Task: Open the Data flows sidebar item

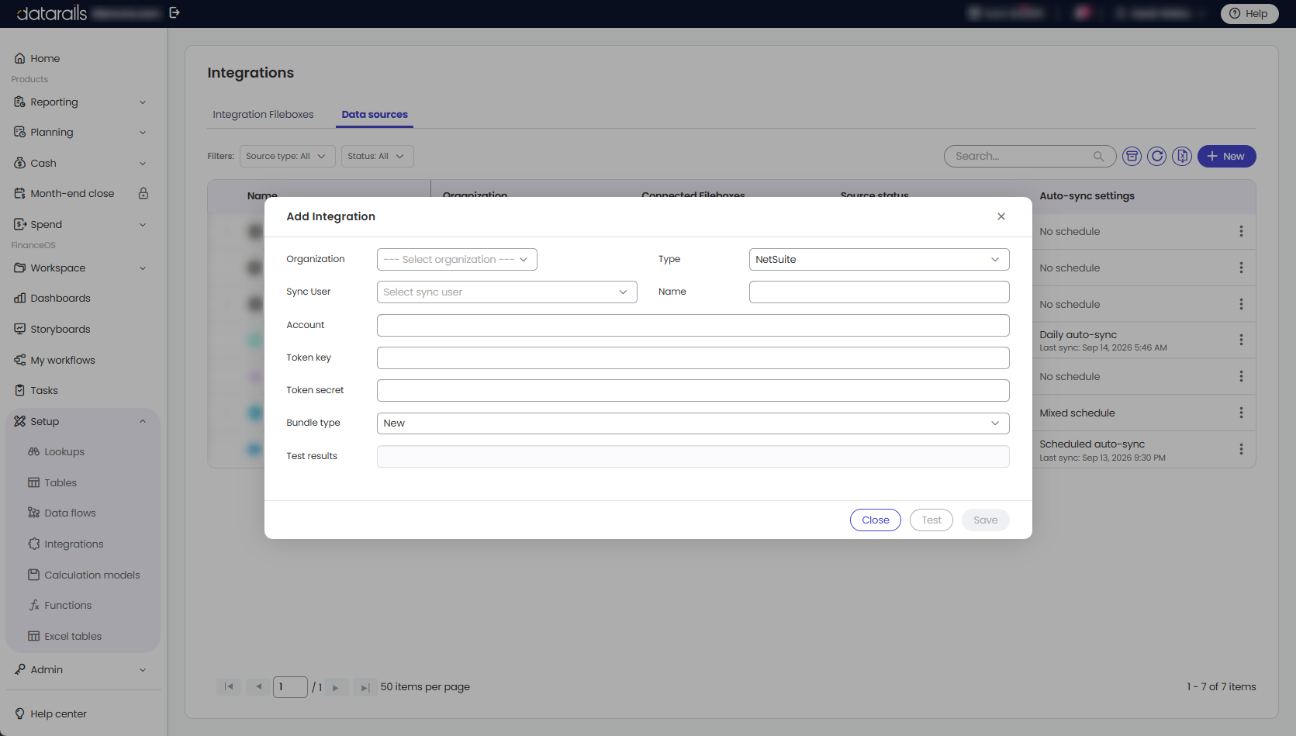Action: tap(70, 513)
